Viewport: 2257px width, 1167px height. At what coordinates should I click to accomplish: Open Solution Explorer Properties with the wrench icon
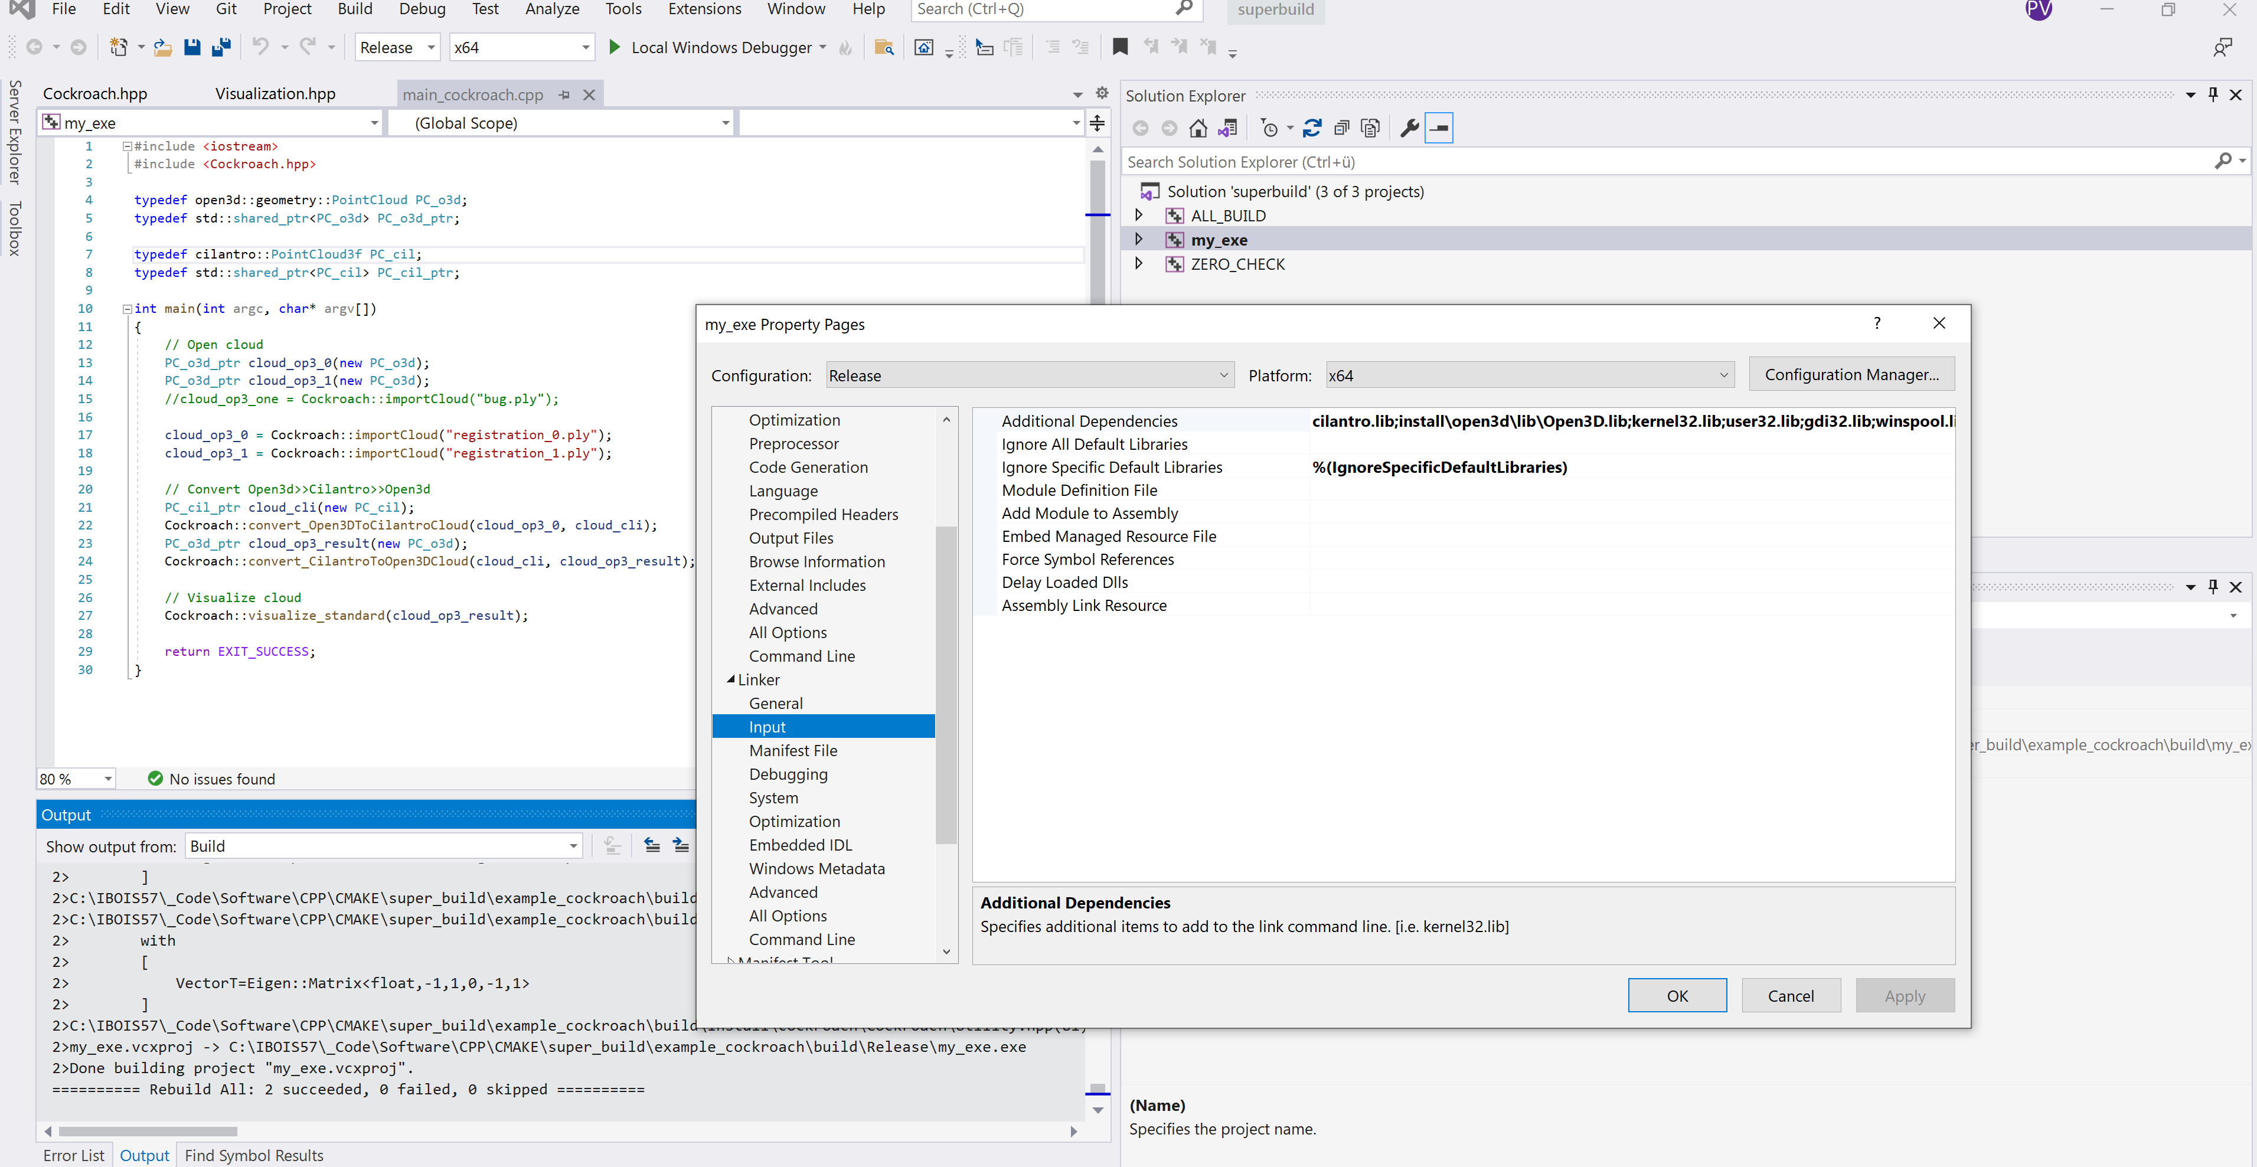click(1409, 128)
